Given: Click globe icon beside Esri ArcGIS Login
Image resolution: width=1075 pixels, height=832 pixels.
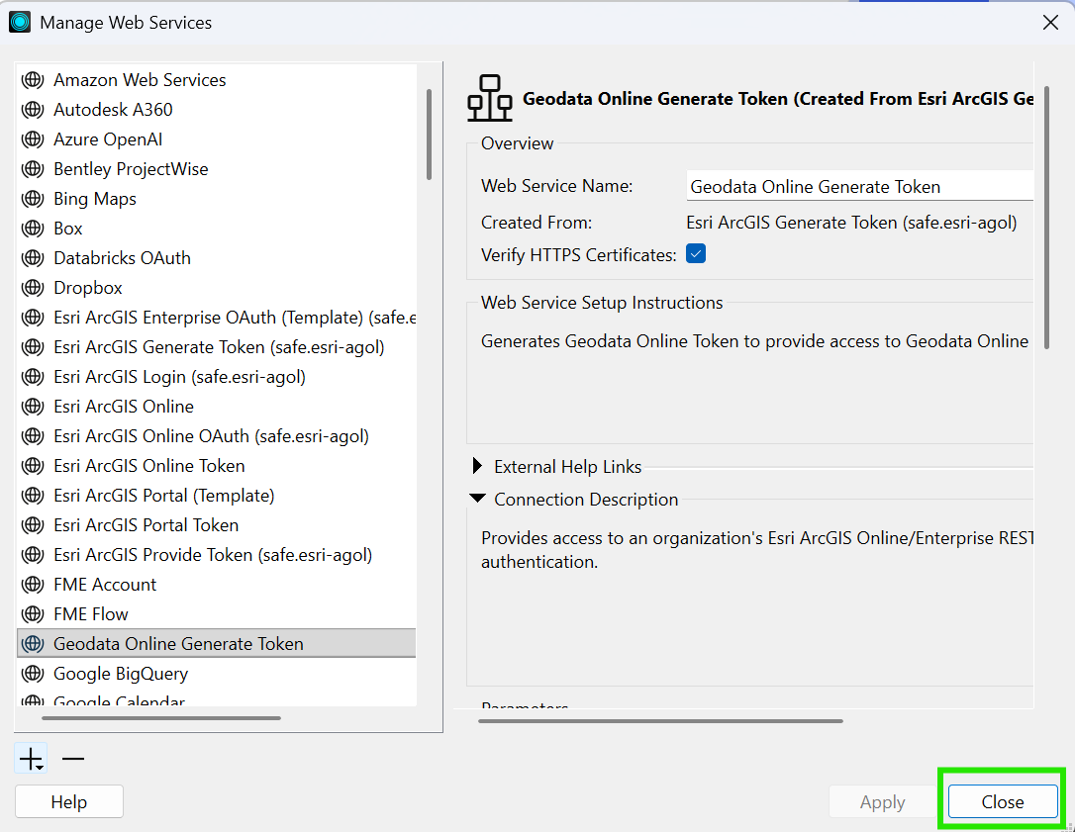Looking at the screenshot, I should [x=33, y=377].
